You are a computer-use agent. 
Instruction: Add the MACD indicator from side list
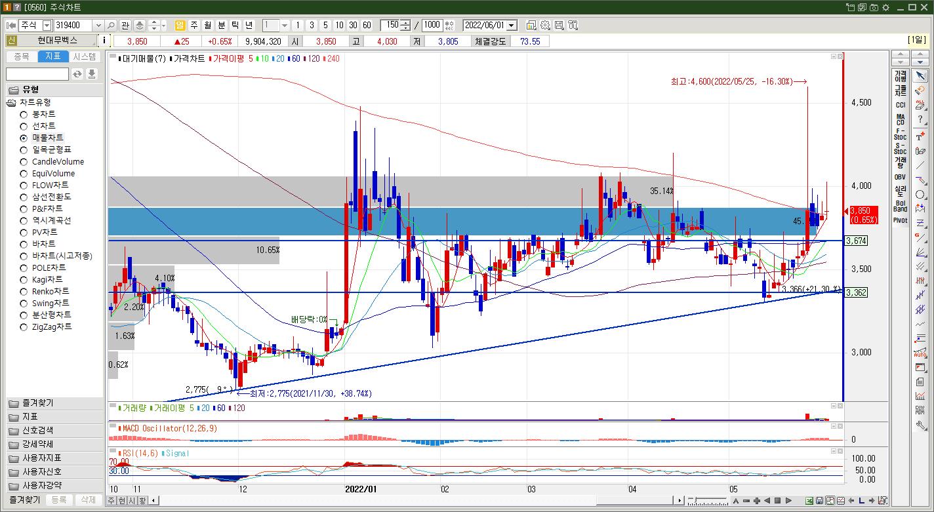900,119
